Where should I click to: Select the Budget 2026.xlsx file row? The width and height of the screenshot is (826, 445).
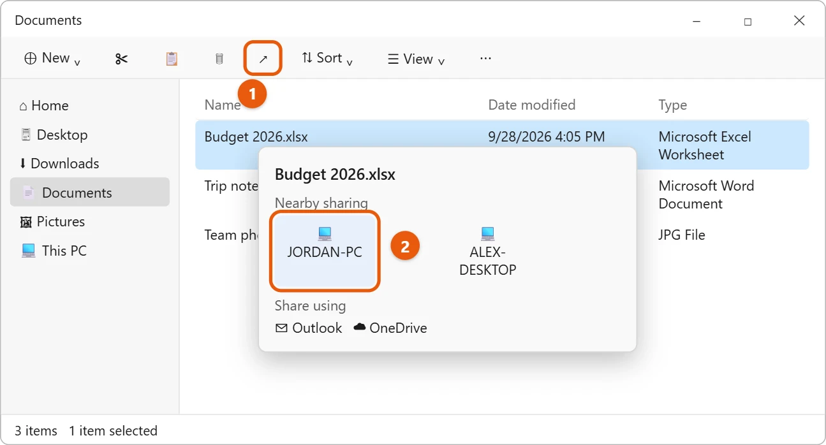[502, 145]
